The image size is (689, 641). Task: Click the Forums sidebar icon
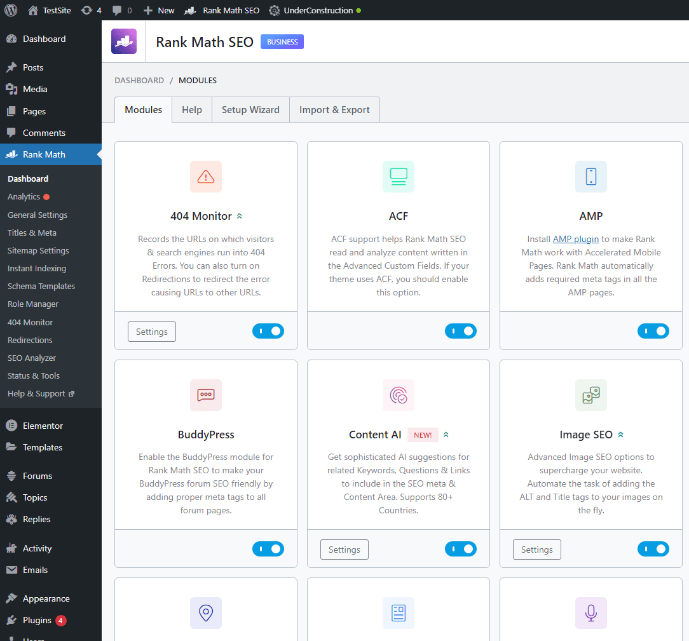(11, 475)
